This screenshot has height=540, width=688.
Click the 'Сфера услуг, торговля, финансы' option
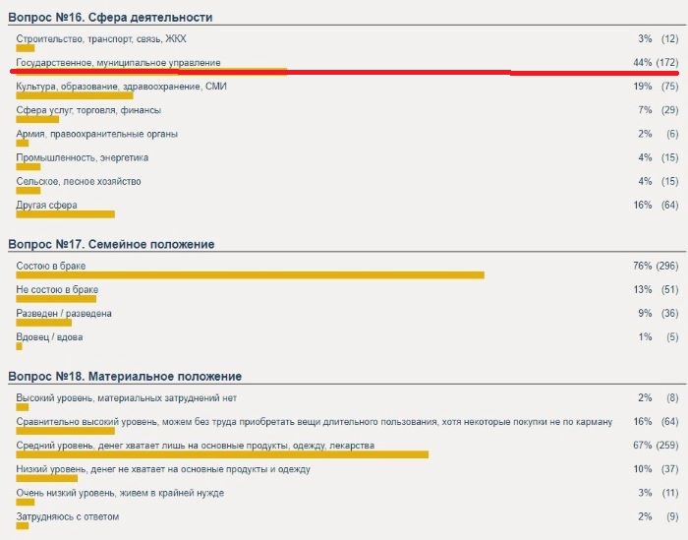(88, 110)
